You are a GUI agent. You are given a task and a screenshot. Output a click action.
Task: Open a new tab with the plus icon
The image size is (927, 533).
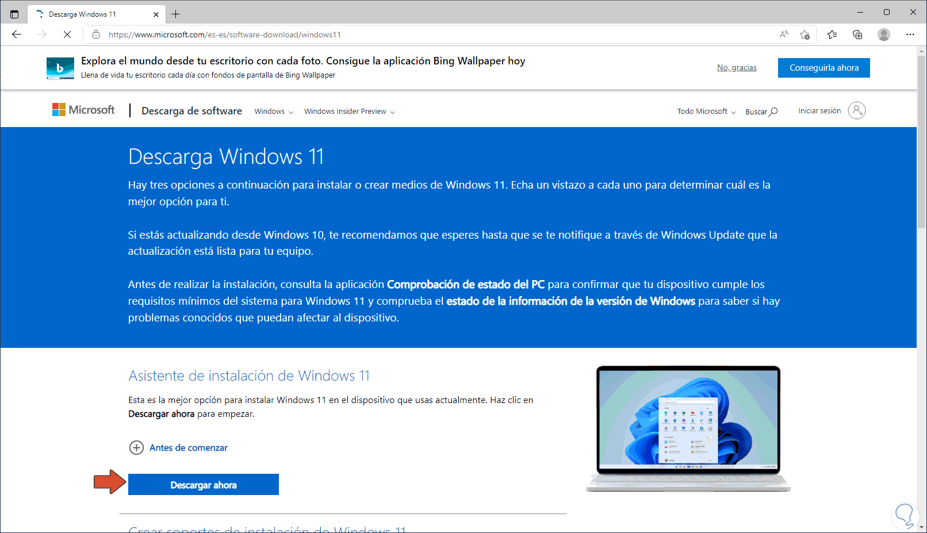[x=176, y=14]
